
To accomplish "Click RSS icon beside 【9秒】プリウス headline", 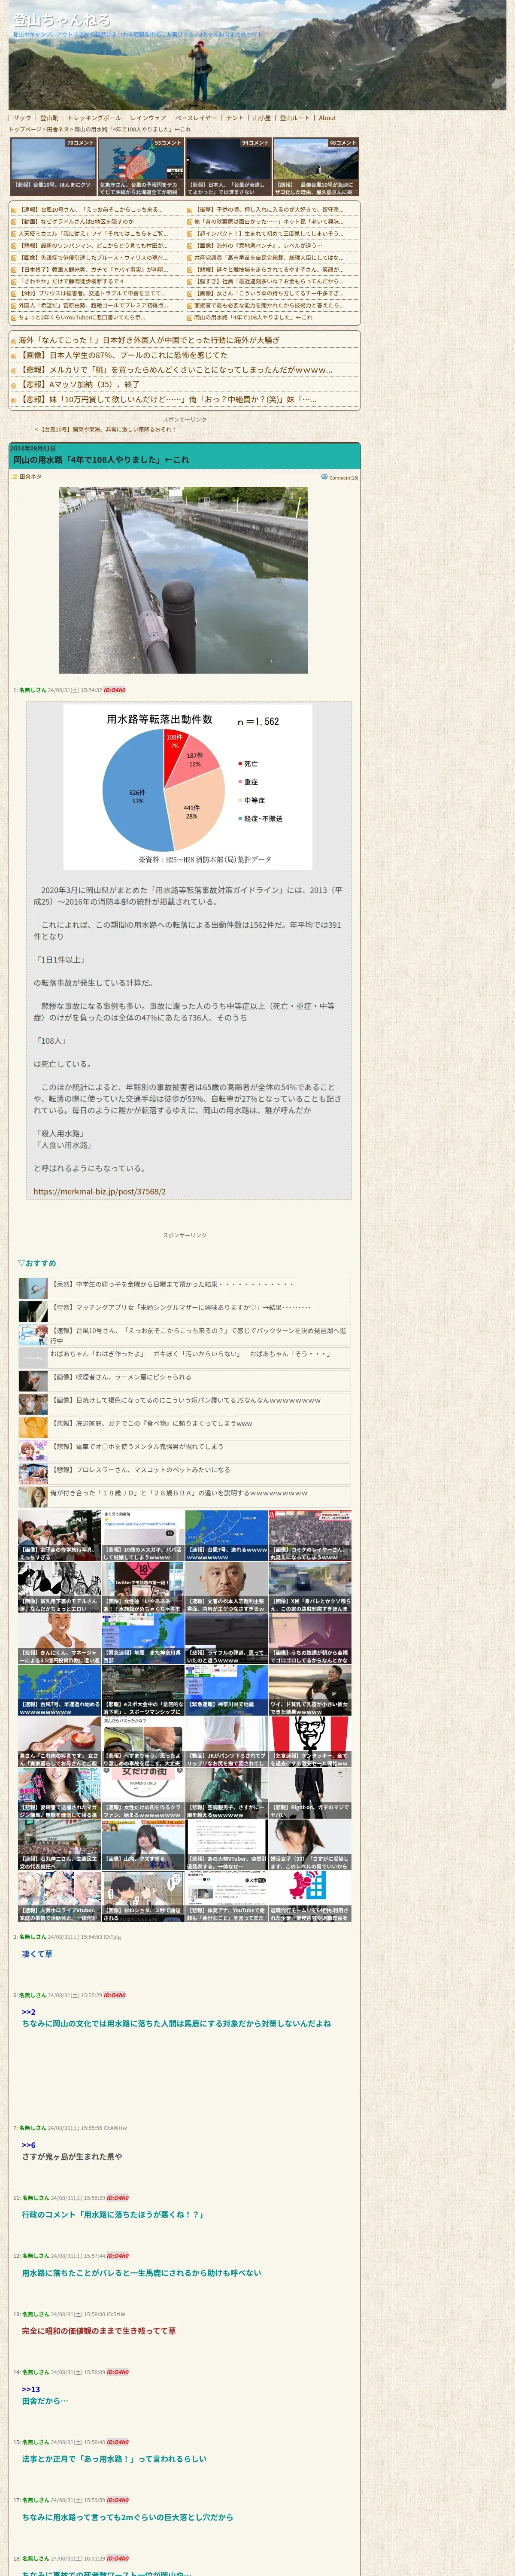I will pyautogui.click(x=14, y=294).
